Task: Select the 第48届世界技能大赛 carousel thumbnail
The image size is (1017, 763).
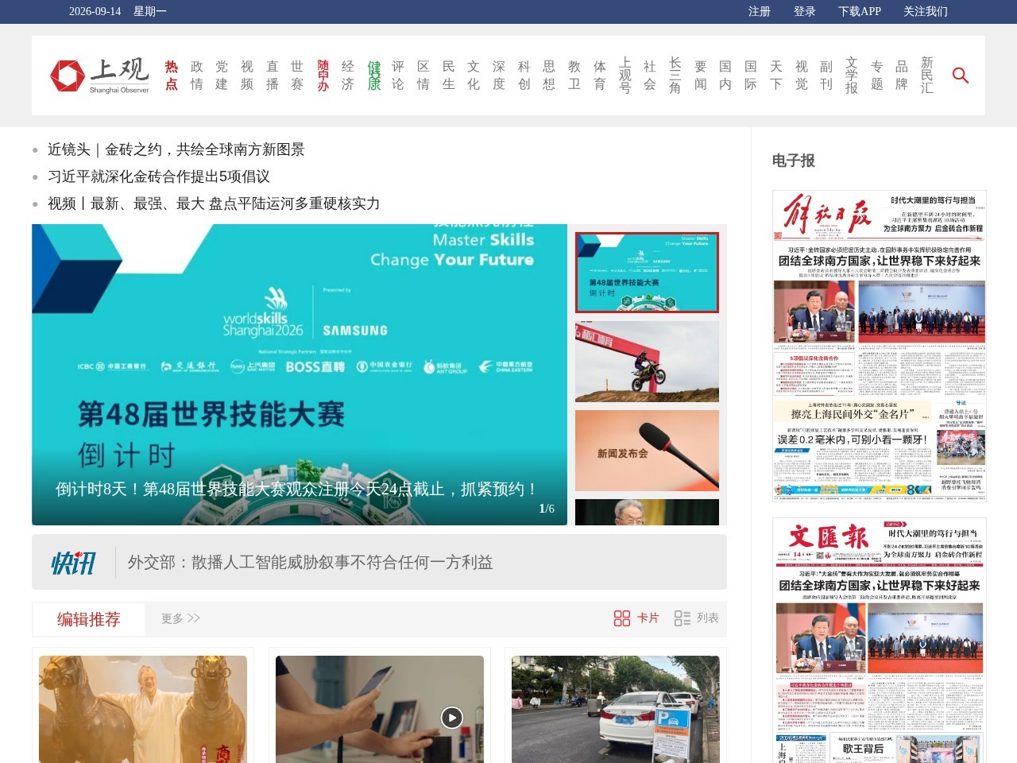Action: point(647,273)
